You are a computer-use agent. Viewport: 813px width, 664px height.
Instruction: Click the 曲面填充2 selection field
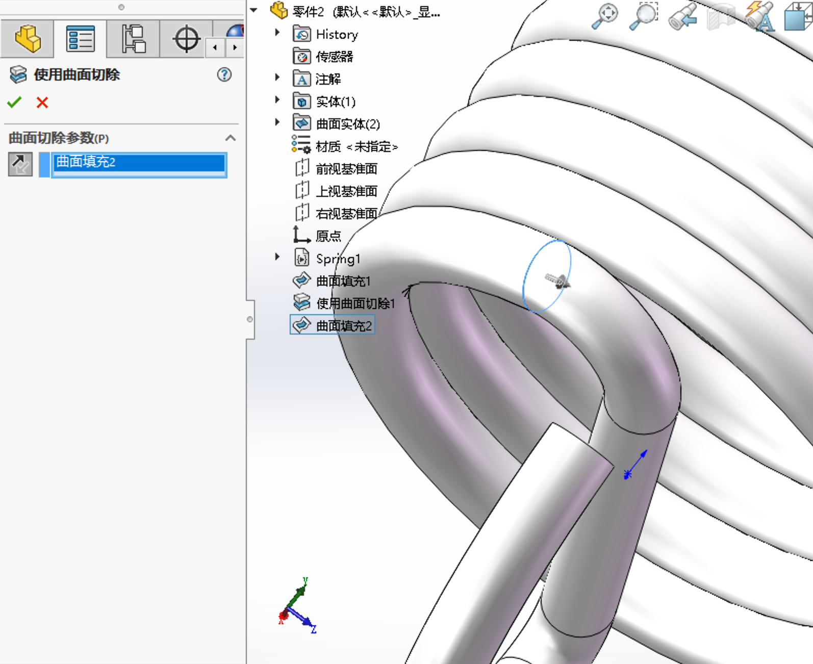tap(139, 163)
